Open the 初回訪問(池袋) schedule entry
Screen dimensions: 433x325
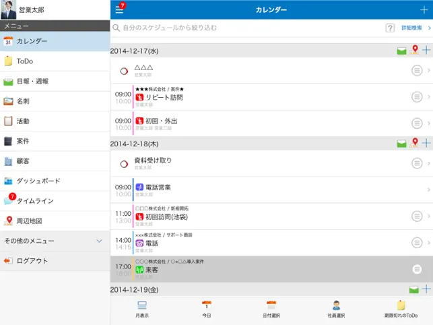click(272, 216)
